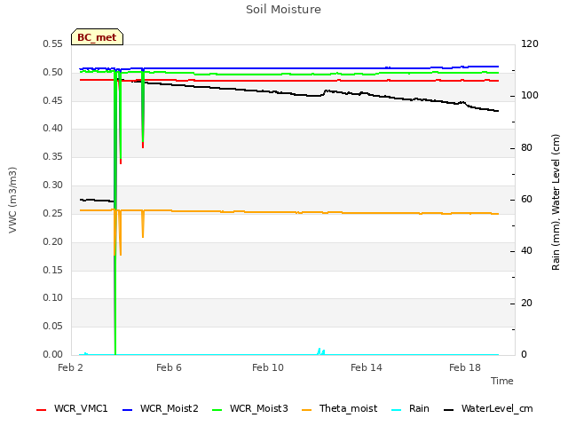Click the cyan Rain legend swatch
568x426 pixels.
tap(397, 410)
